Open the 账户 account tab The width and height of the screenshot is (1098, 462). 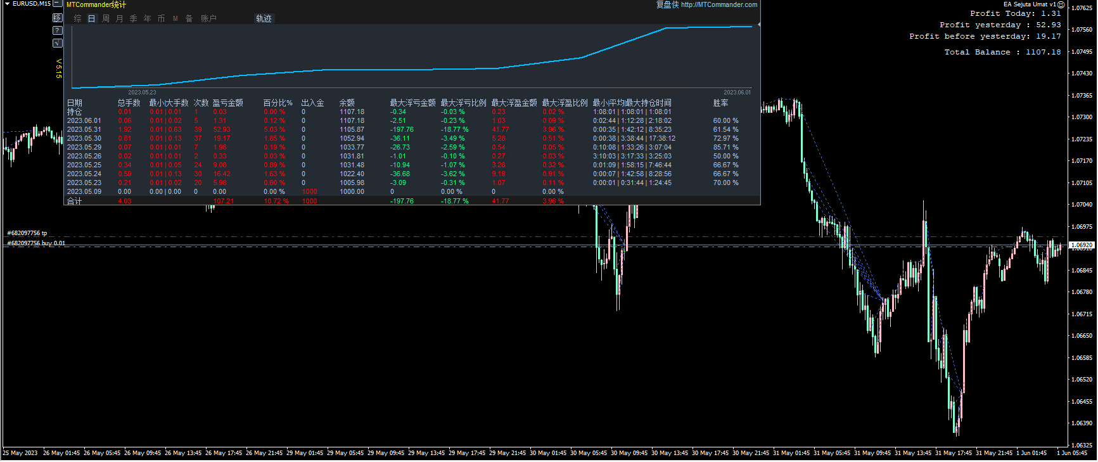[x=208, y=18]
